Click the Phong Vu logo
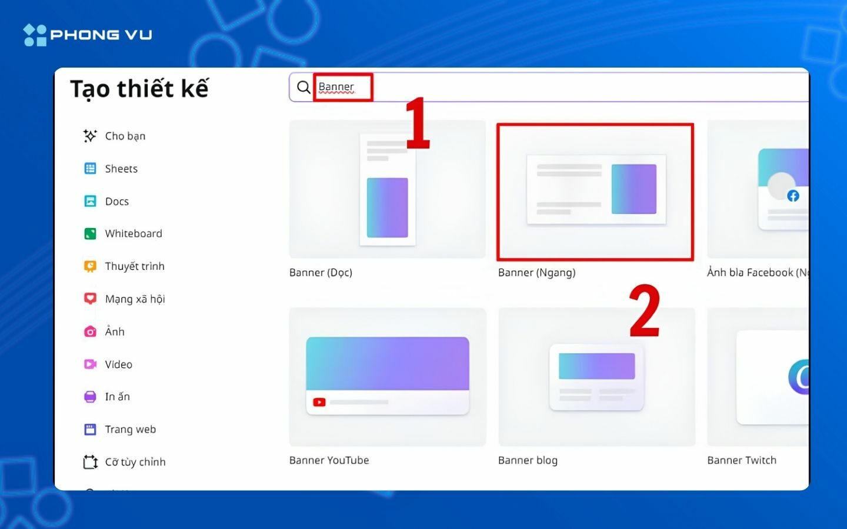The image size is (847, 529). [x=88, y=35]
